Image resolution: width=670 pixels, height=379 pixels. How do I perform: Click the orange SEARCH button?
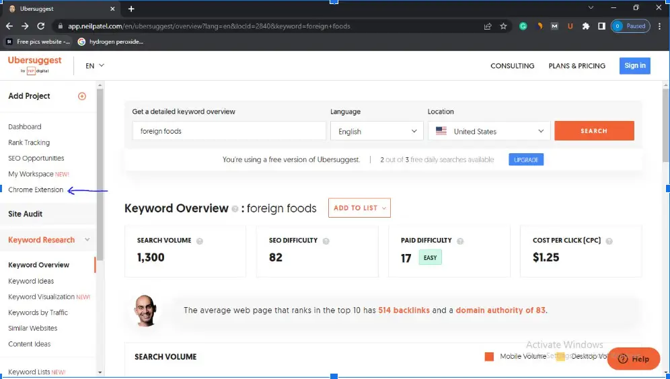pos(594,131)
